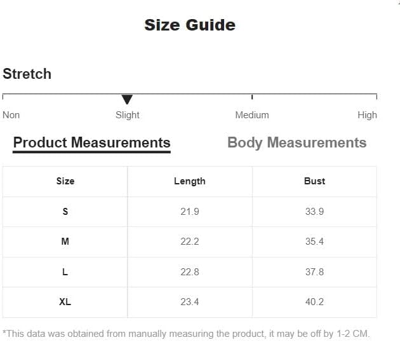The image size is (400, 342).
Task: Select the Size column header
Action: tap(65, 181)
